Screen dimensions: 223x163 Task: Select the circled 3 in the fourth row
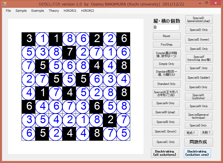click(110, 80)
